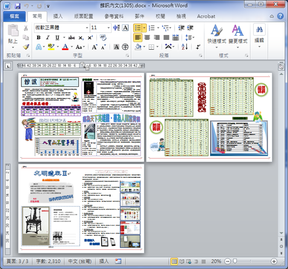Open Word Help question mark icon
This screenshot has width=288, height=269.
pos(280,16)
